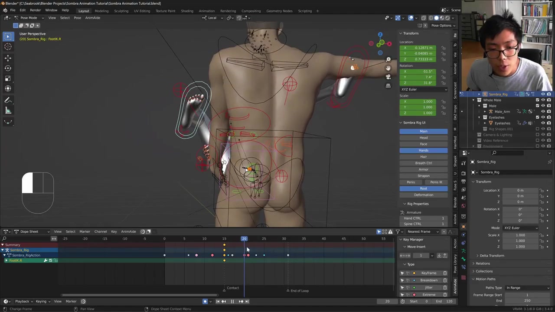
Task: Click the Deformation rig layer button
Action: pyautogui.click(x=423, y=195)
